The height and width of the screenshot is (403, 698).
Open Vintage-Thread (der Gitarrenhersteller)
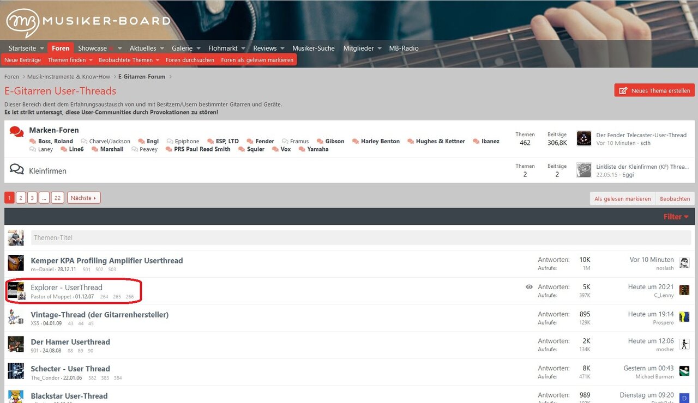[x=100, y=314]
